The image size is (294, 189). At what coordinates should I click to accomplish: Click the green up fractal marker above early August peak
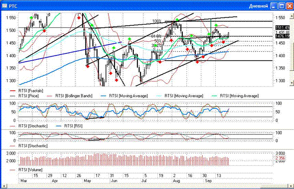pos(177,20)
